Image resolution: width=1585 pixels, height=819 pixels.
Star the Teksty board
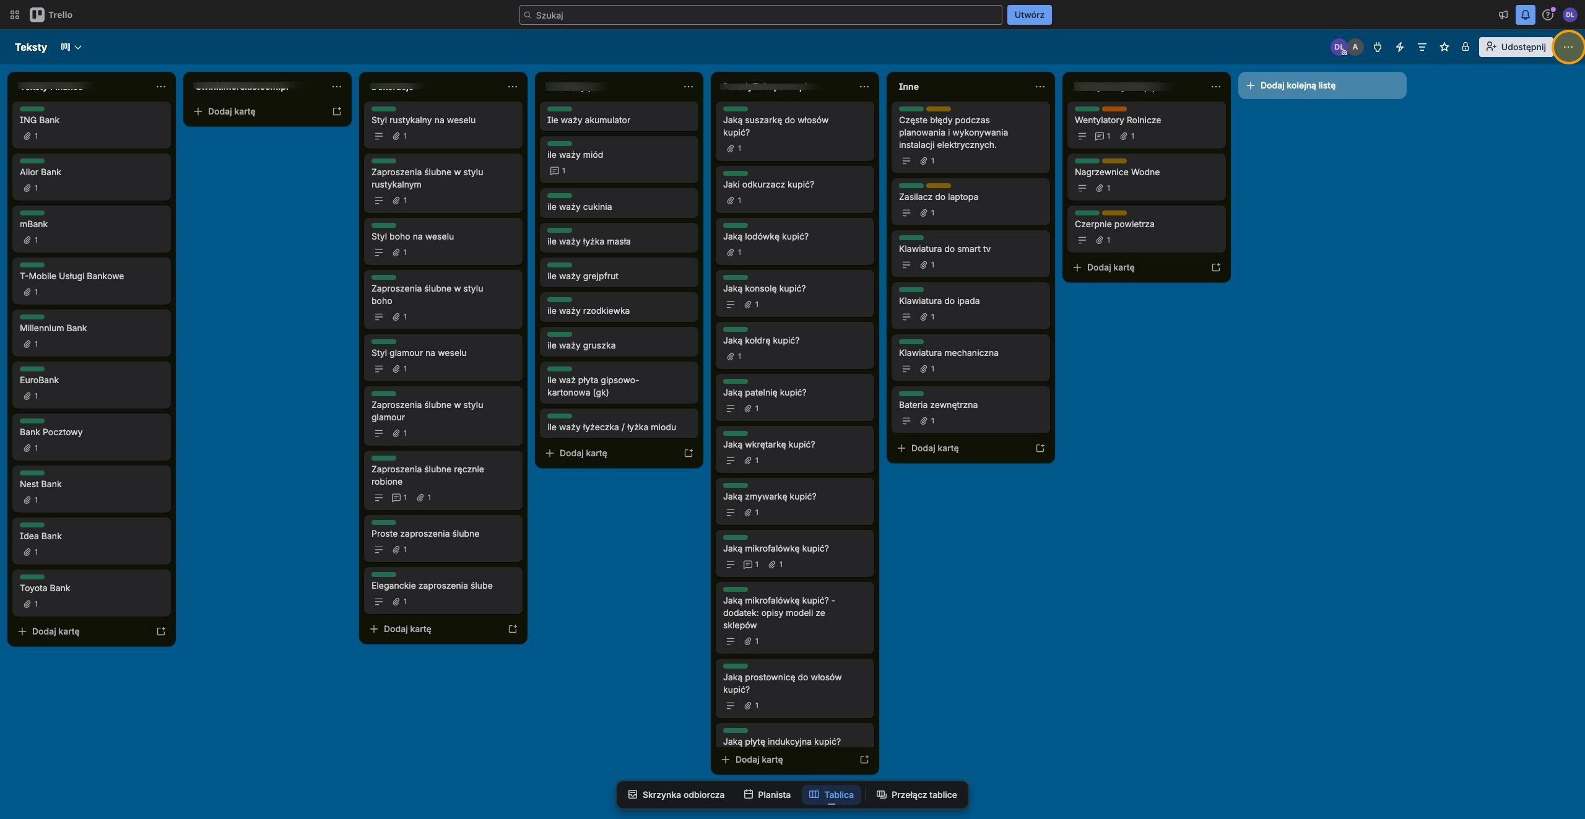(1444, 47)
